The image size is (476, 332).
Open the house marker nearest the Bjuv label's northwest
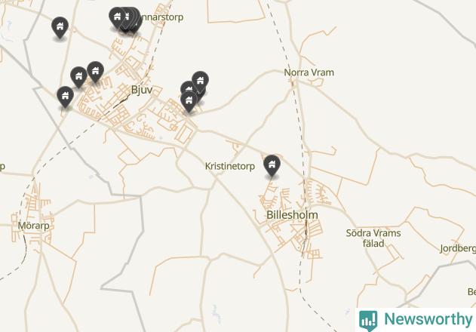pyautogui.click(x=95, y=72)
